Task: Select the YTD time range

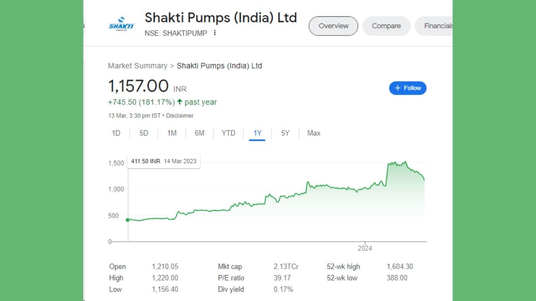Action: 228,133
